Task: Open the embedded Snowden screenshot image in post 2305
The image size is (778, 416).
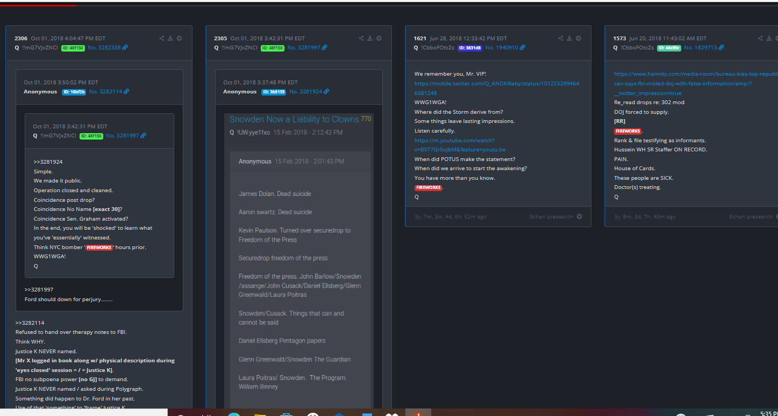Action: (299, 261)
